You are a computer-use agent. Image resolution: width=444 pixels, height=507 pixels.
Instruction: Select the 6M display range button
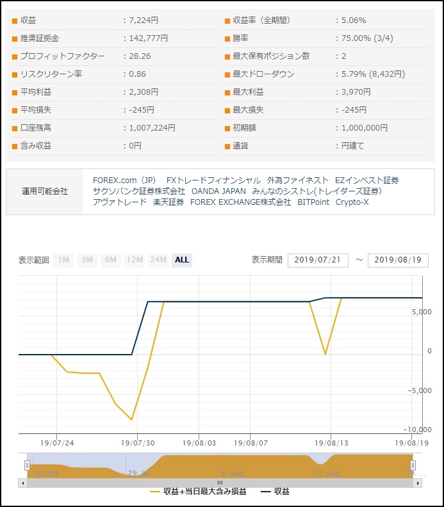[111, 260]
